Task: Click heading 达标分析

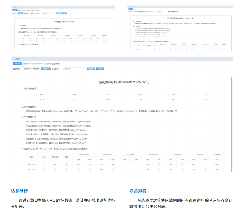Action: 20,191
